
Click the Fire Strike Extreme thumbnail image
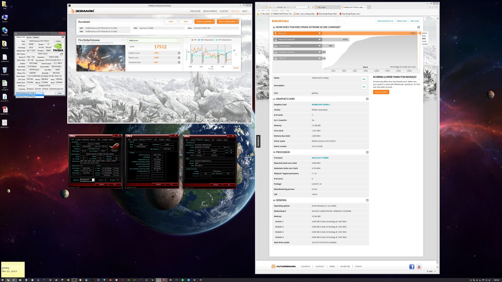[x=101, y=58]
